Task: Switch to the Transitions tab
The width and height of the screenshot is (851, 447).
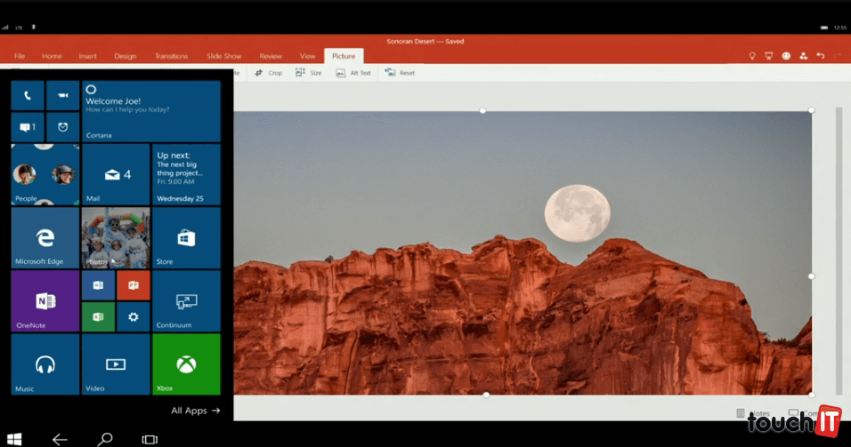Action: point(171,56)
